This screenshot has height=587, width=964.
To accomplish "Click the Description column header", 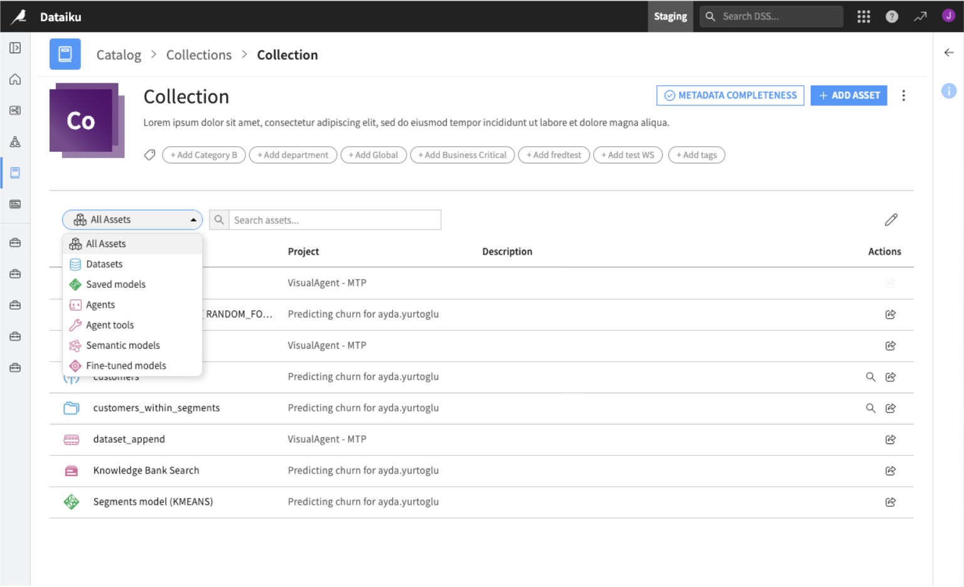I will [x=507, y=251].
